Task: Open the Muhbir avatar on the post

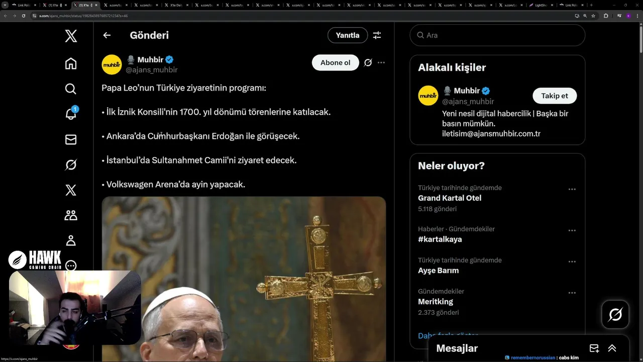Action: pos(112,65)
